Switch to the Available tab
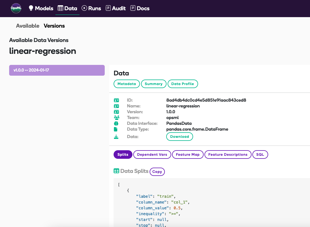 click(x=28, y=26)
